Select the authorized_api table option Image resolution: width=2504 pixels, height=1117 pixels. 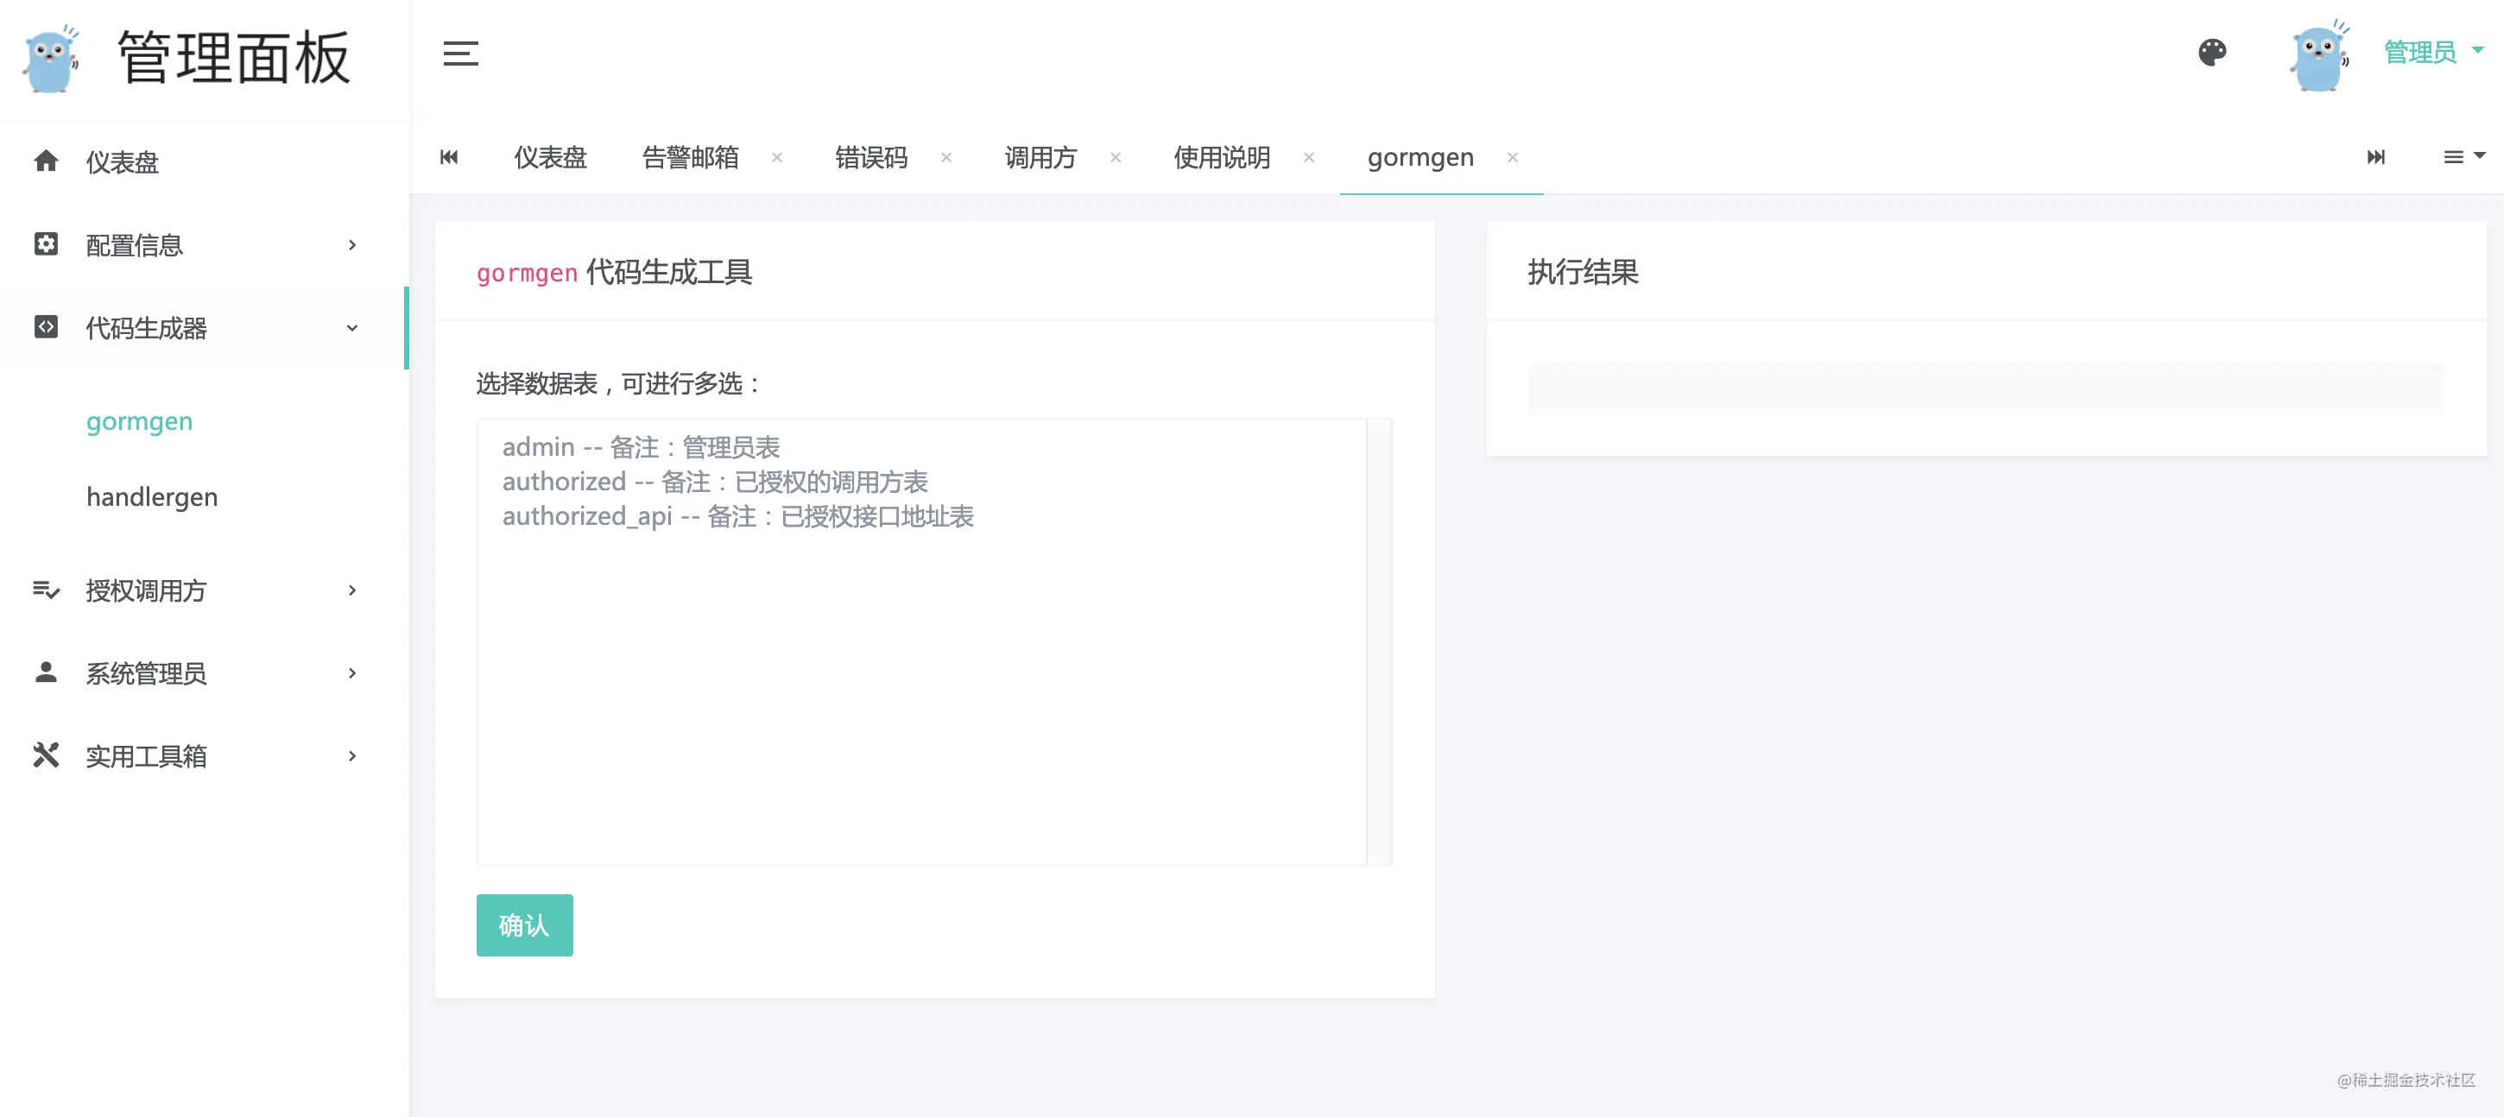pos(737,516)
